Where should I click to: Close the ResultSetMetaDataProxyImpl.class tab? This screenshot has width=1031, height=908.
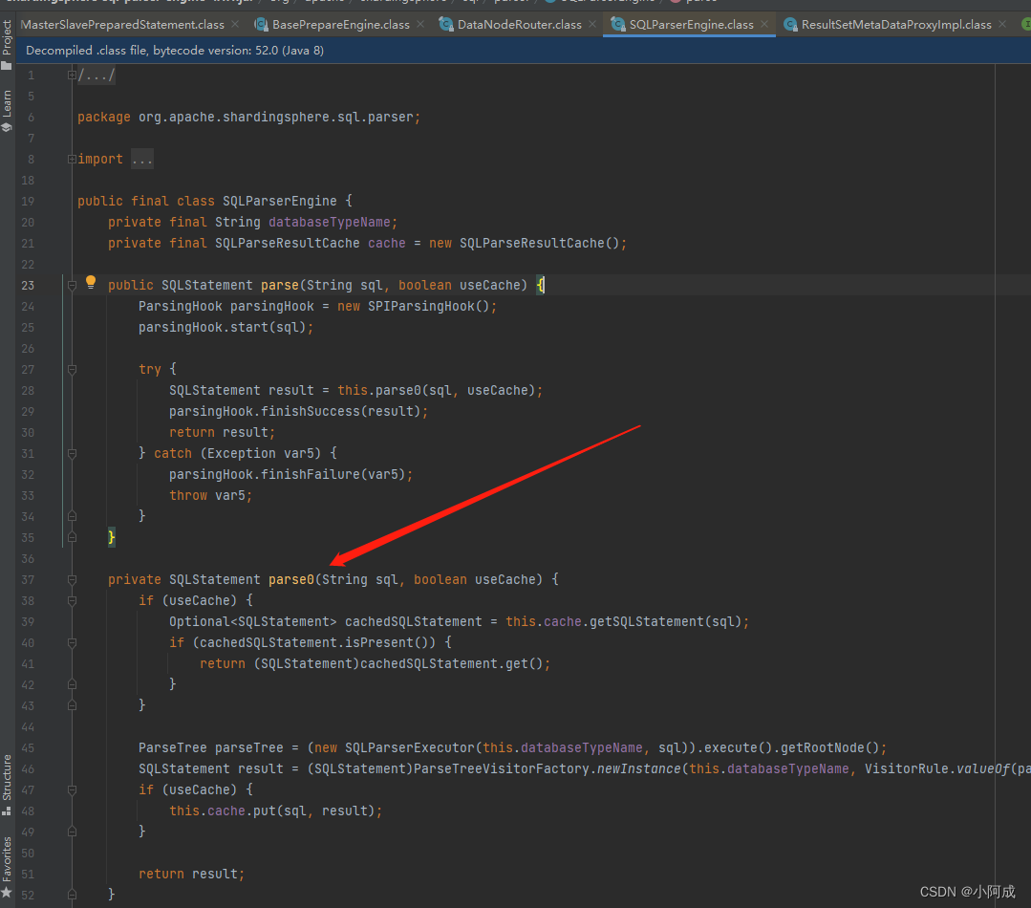click(x=1001, y=25)
